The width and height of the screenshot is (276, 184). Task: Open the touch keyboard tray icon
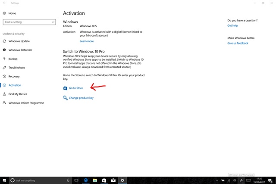248,180
